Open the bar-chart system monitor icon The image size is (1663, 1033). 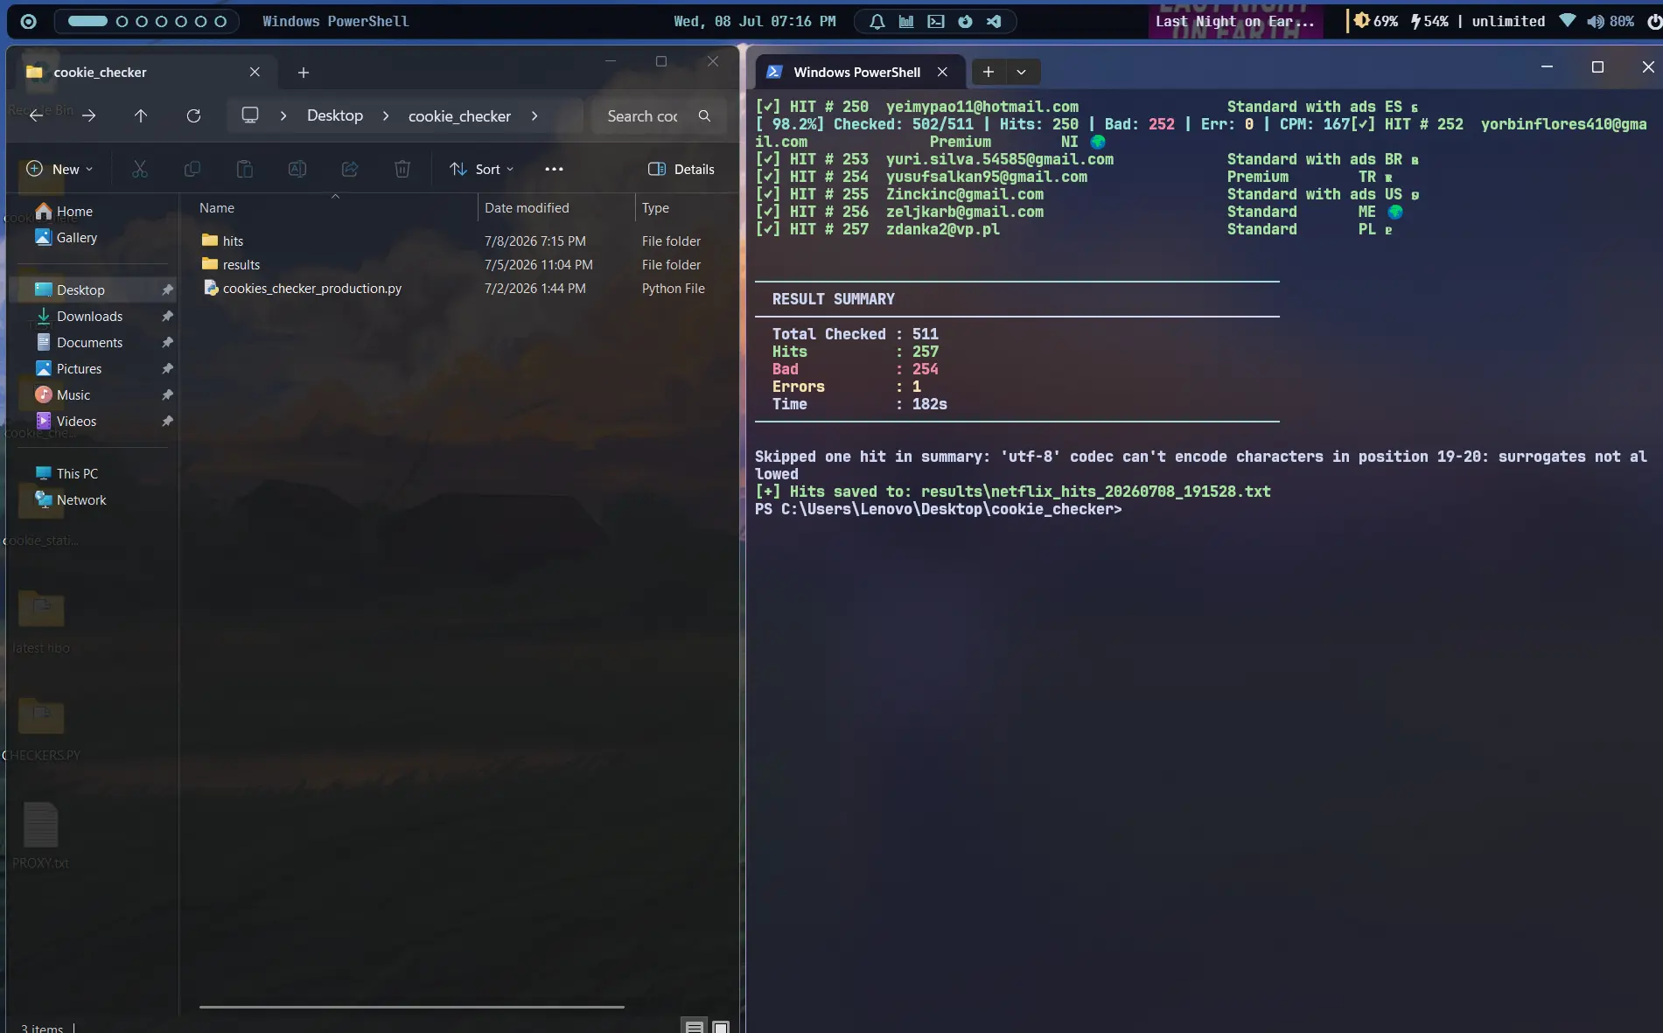pyautogui.click(x=906, y=21)
